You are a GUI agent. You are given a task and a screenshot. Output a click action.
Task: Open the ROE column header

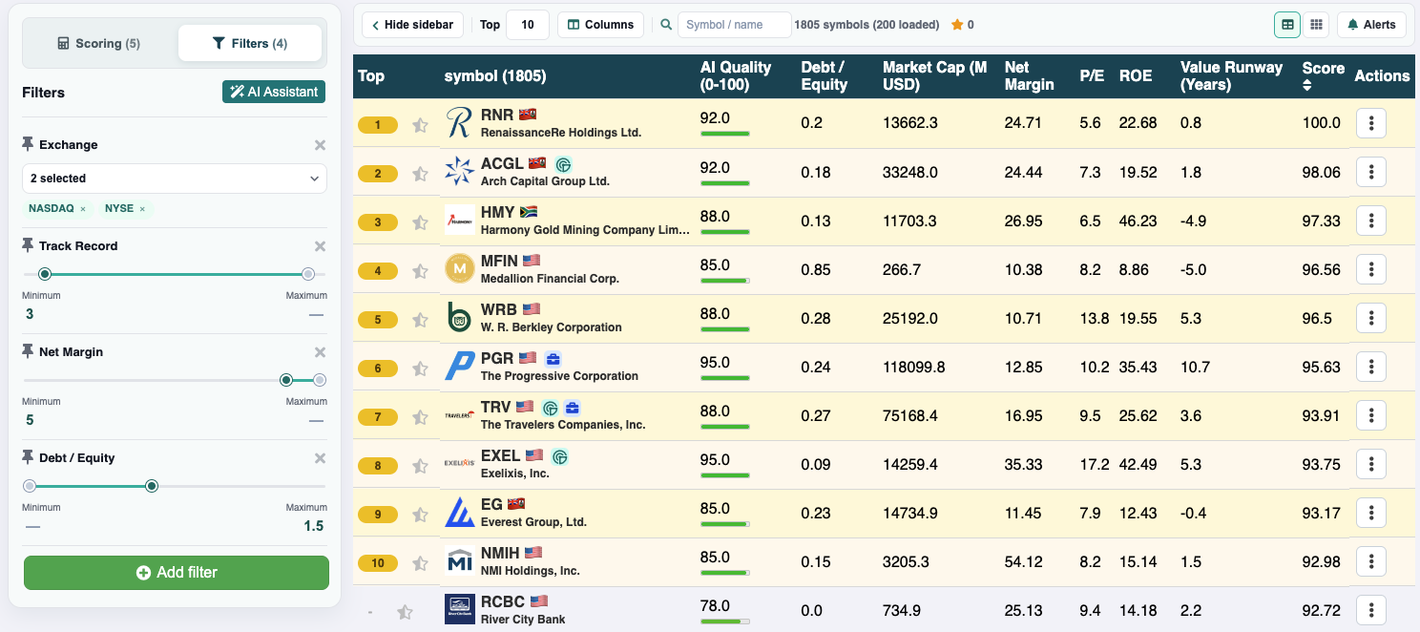click(x=1136, y=75)
